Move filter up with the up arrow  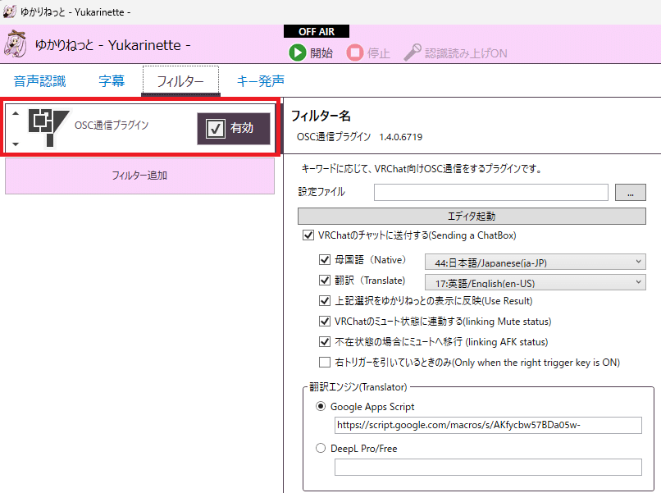click(16, 113)
